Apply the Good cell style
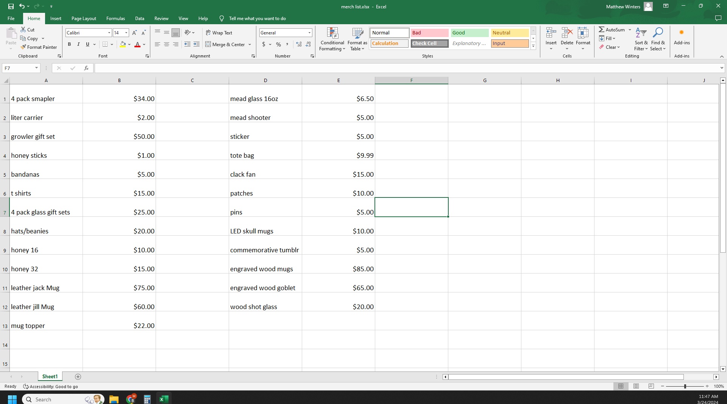The image size is (727, 404). point(470,33)
